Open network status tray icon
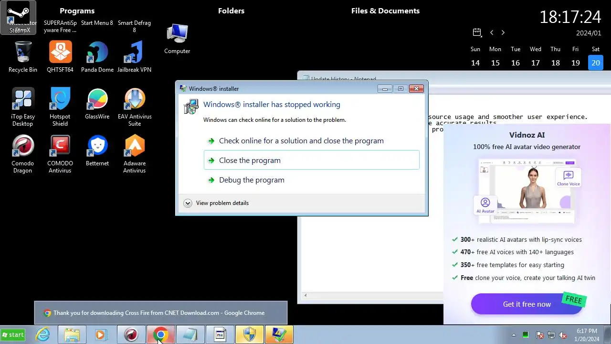 pos(551,335)
